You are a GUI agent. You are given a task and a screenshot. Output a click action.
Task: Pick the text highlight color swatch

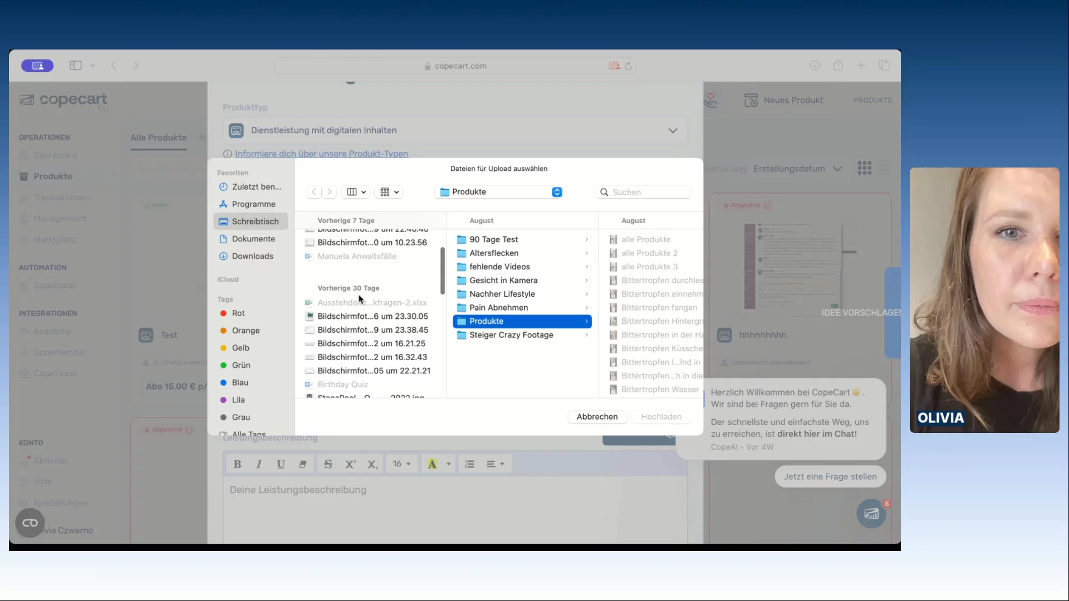(432, 464)
